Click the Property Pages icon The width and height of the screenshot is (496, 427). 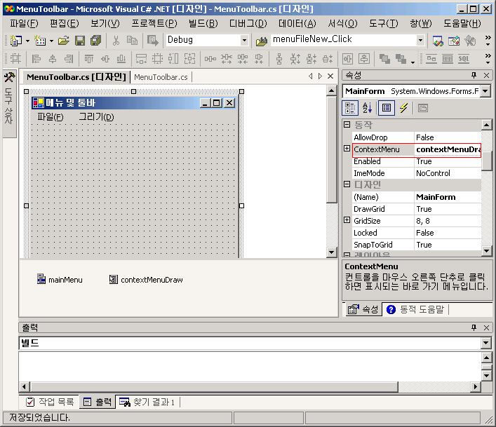click(423, 108)
